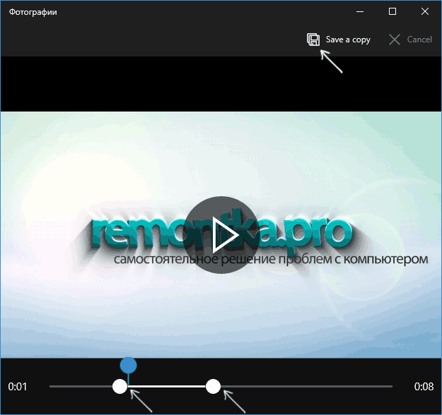Select the trim start handle on the timeline
The image size is (442, 415).
120,386
